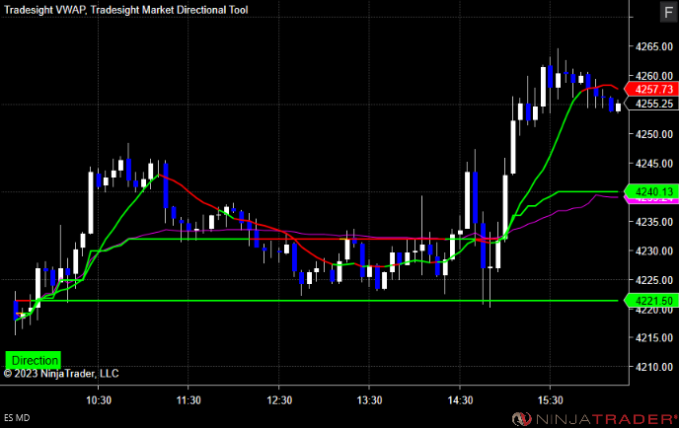679x428 pixels.
Task: Click the green 4240.13 price marker
Action: (x=650, y=191)
